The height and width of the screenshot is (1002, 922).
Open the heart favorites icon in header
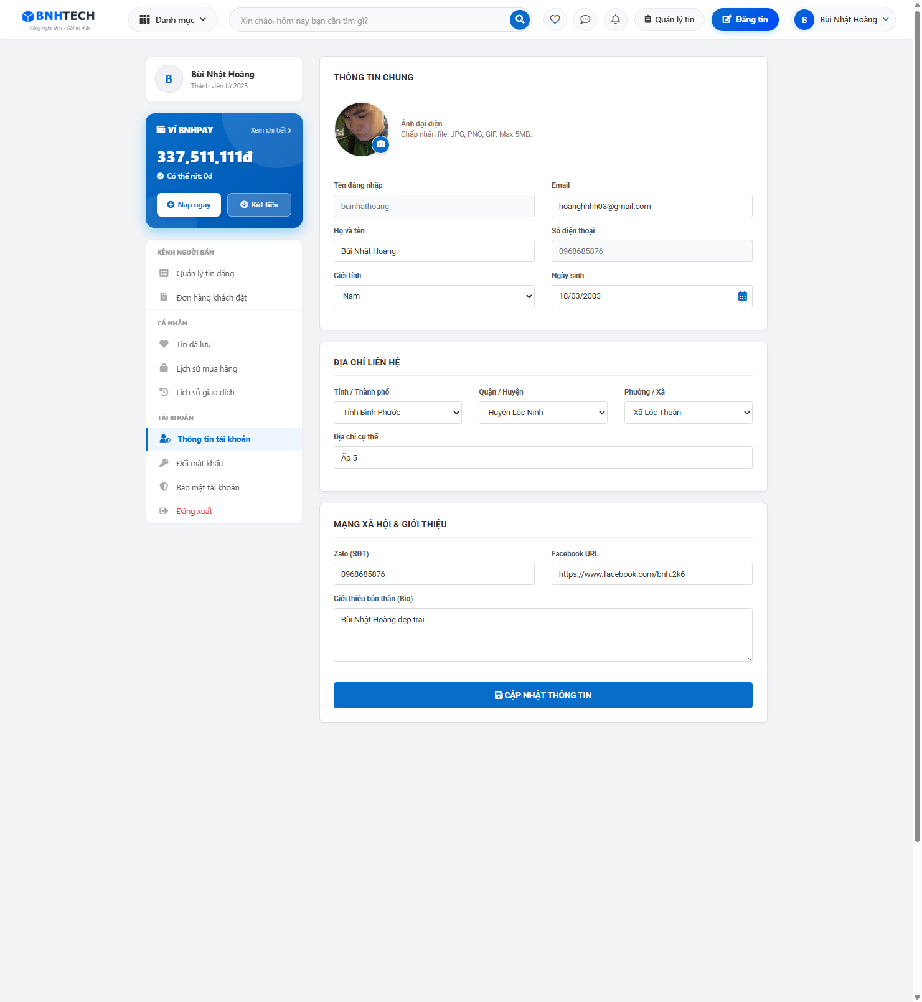(555, 20)
